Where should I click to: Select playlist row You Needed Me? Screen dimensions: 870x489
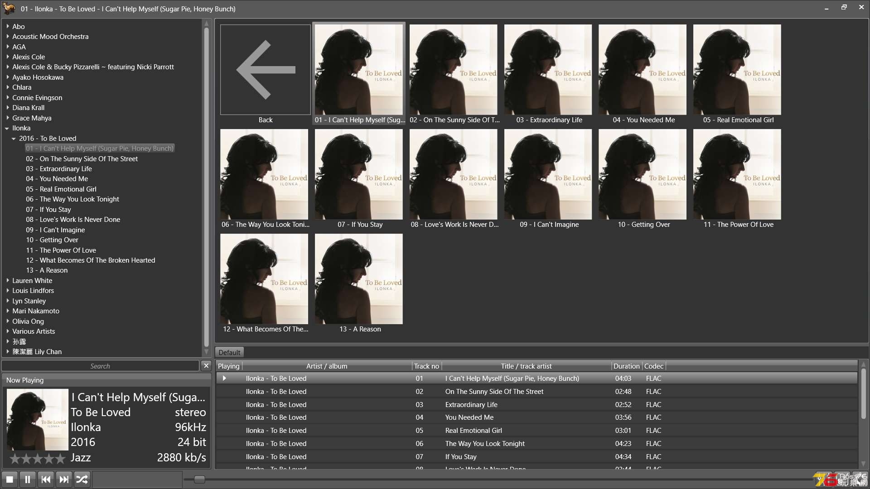[x=536, y=417]
